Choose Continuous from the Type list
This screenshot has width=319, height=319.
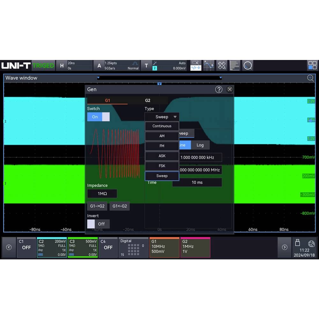tap(162, 126)
